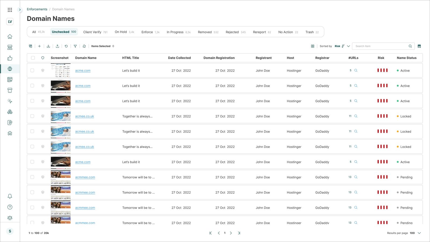
Task: Tick checkbox of first acmmee.com Pending row
Action: coord(32,177)
